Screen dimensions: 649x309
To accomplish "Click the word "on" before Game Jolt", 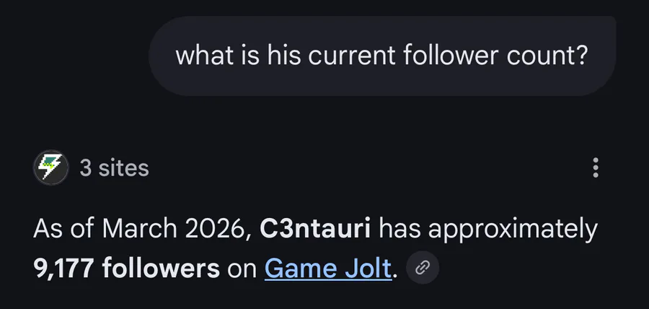I will click(242, 269).
